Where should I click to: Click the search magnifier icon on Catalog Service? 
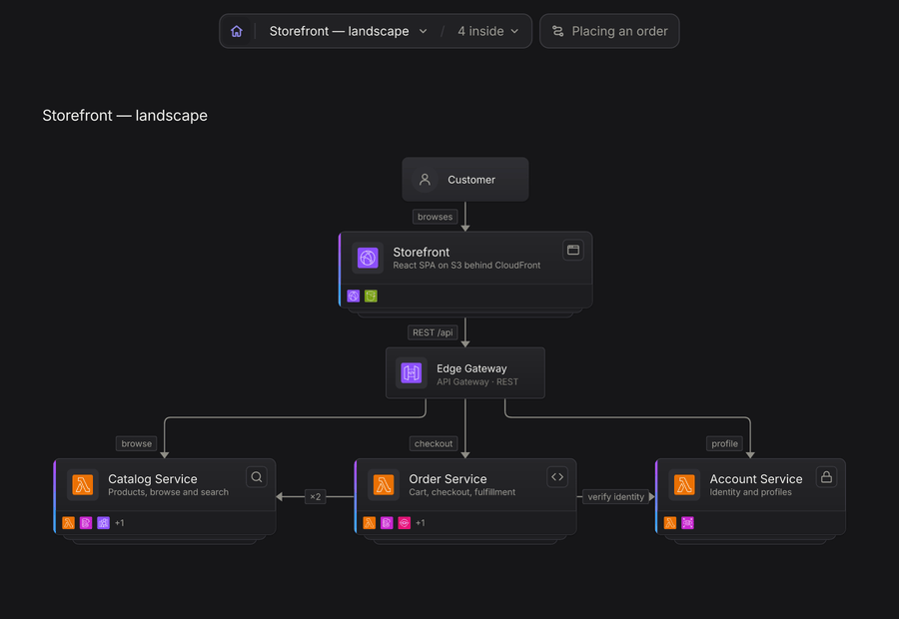[257, 477]
